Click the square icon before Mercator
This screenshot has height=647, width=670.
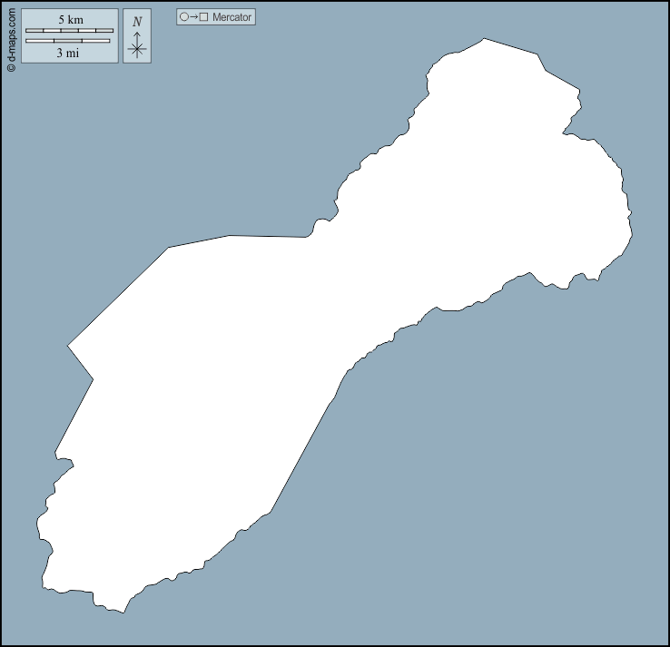click(204, 17)
